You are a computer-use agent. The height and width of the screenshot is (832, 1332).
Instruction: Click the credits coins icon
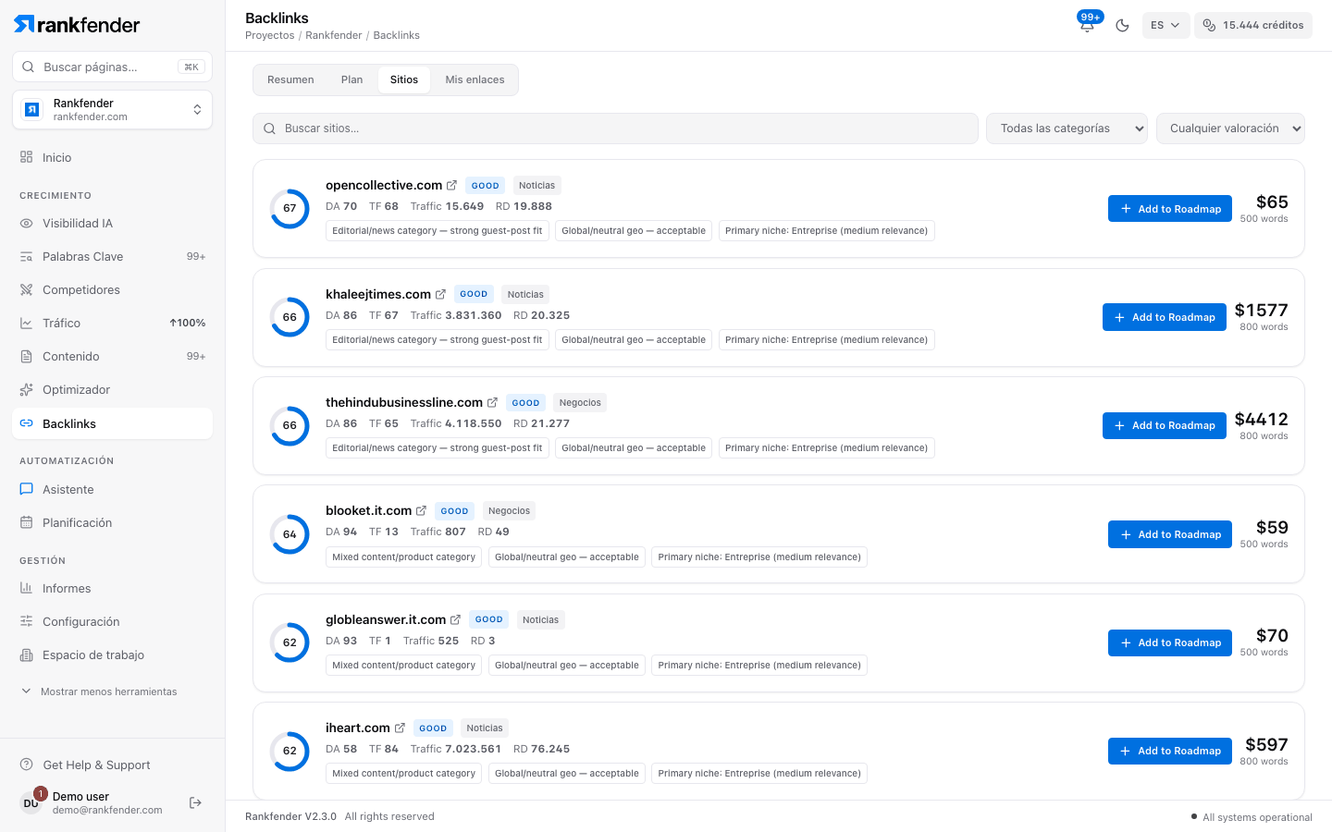tap(1209, 25)
